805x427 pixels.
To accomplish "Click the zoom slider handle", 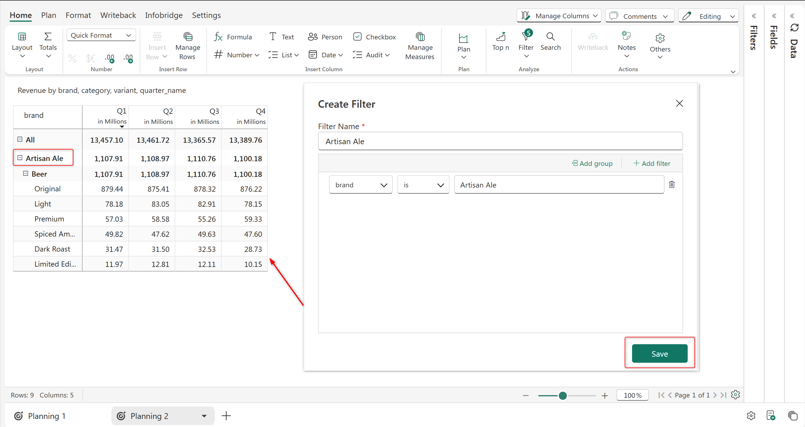I will pos(563,395).
